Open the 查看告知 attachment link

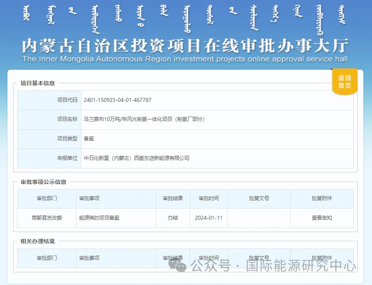[322, 218]
